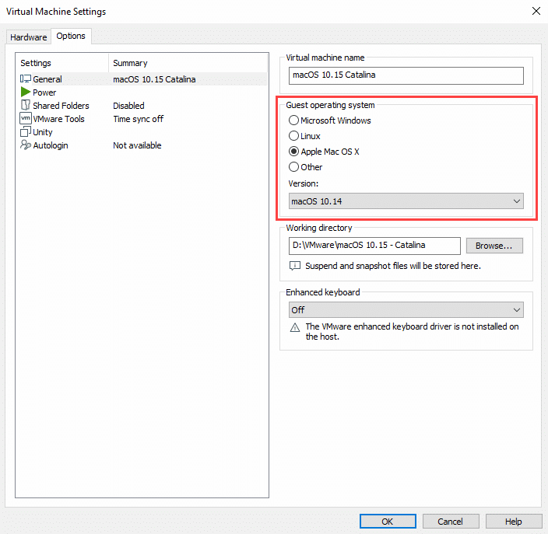
Task: Switch to the Hardware tab
Action: pos(28,37)
